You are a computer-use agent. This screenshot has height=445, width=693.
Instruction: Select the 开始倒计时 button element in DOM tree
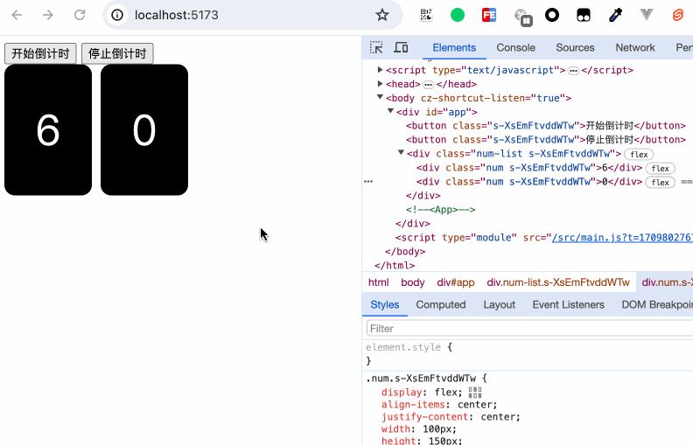(x=546, y=126)
